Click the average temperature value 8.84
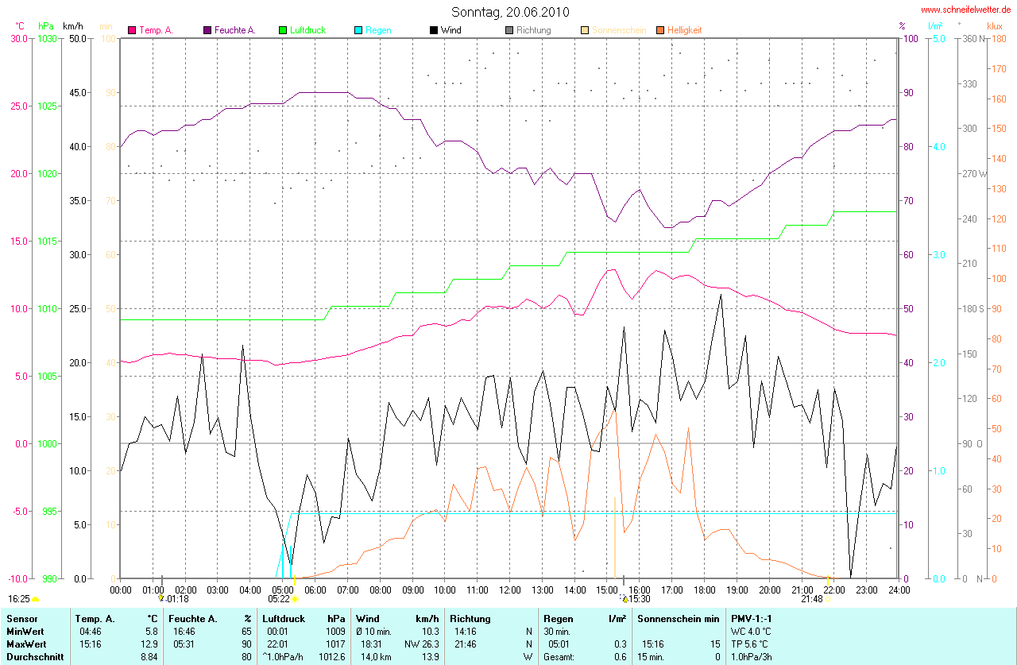Viewport: 1017px width, 665px height. [x=149, y=657]
